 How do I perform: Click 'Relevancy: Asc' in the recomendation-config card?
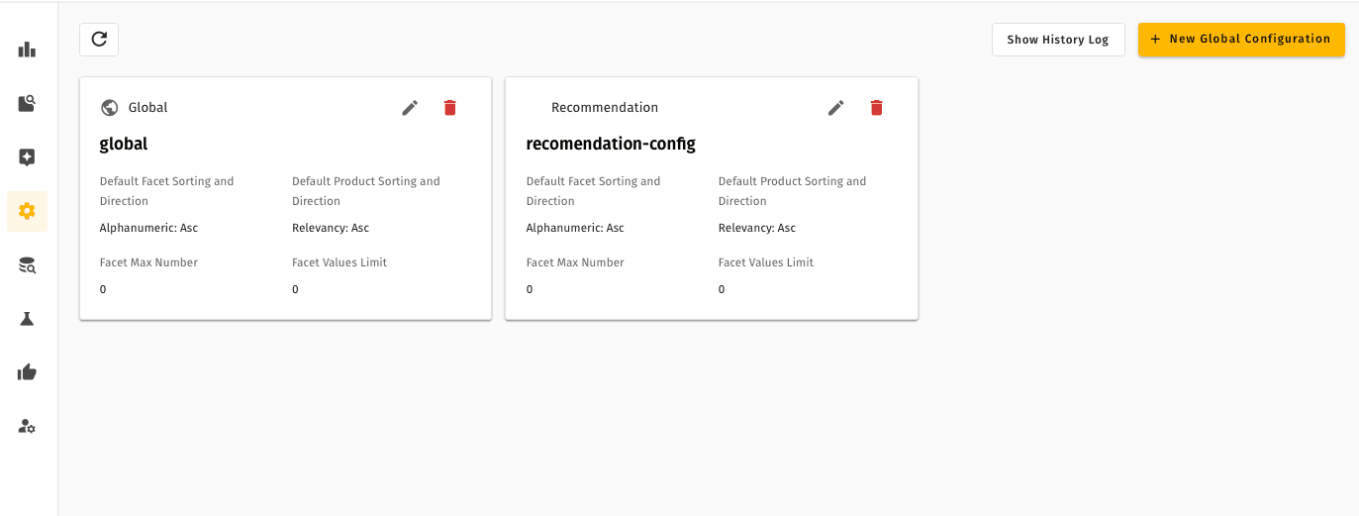click(757, 228)
